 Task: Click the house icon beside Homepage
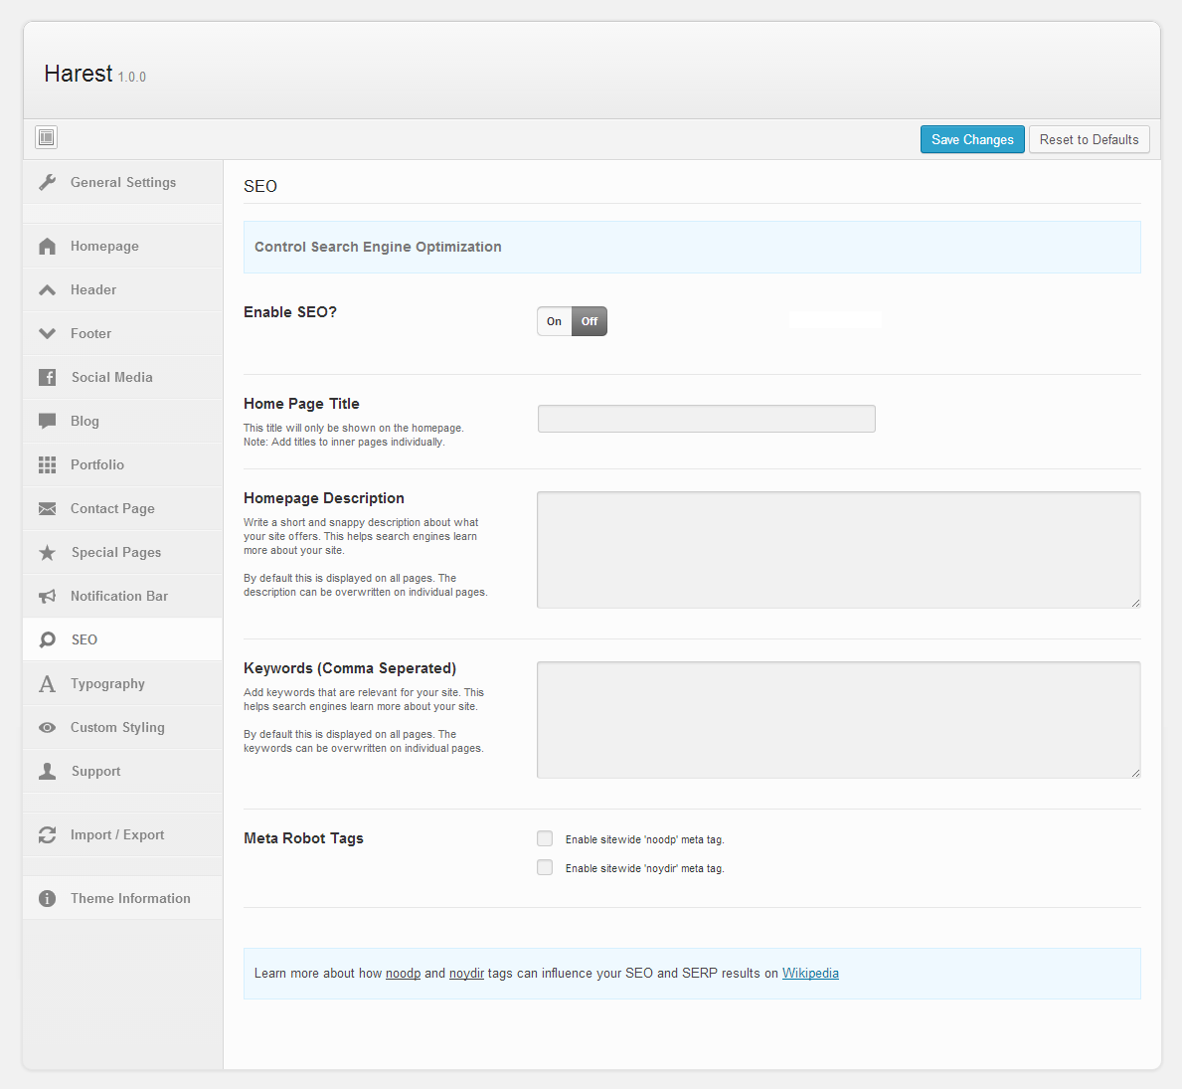[x=47, y=247]
